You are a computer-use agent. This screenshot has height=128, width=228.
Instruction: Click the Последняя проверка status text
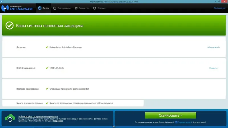[154, 122]
